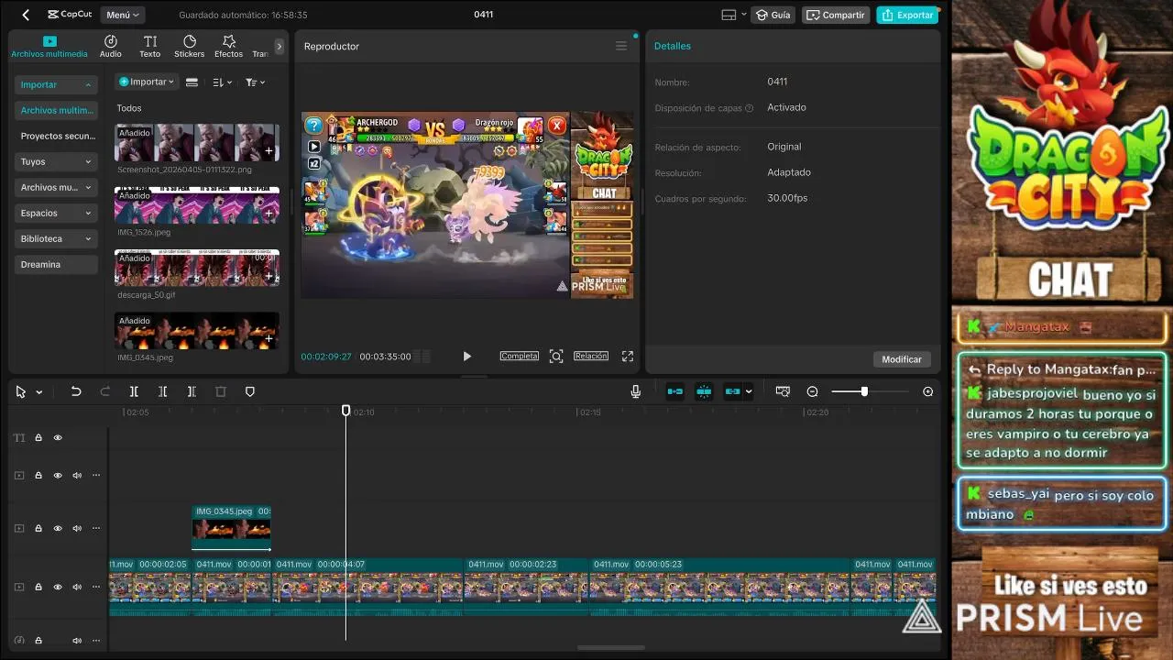This screenshot has height=660, width=1173.
Task: Select Completa preview quality
Action: pyautogui.click(x=520, y=356)
